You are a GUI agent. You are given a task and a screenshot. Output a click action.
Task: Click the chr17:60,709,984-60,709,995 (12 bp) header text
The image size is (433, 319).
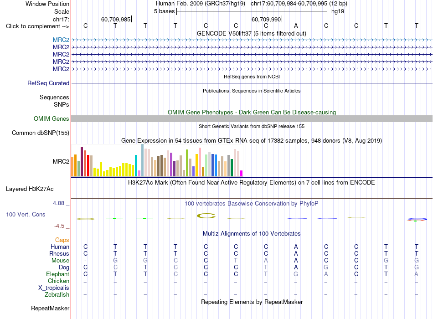tap(299, 4)
